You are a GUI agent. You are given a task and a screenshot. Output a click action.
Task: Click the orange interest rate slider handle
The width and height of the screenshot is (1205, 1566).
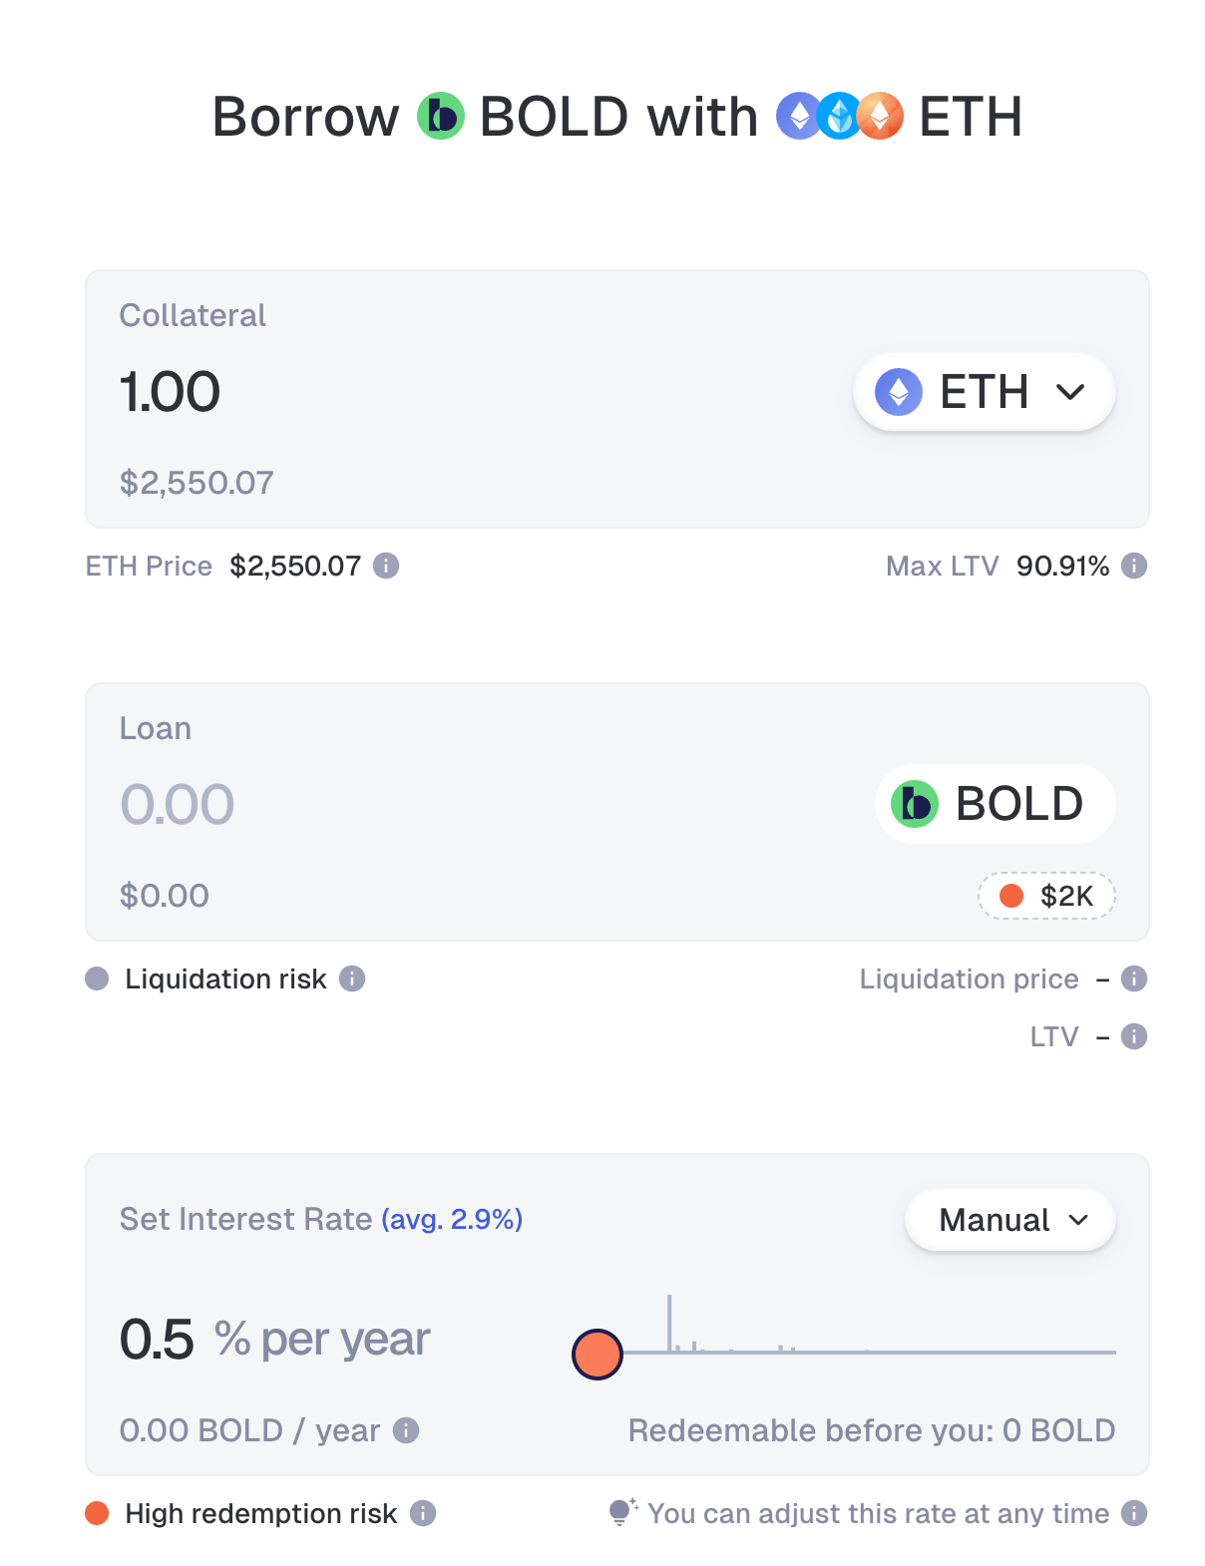598,1354
